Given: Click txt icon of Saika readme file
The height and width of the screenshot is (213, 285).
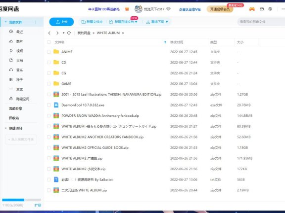Looking at the screenshot, I should [x=56, y=179].
